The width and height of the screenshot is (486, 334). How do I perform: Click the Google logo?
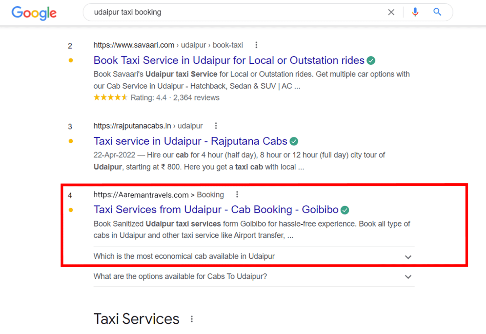[34, 13]
